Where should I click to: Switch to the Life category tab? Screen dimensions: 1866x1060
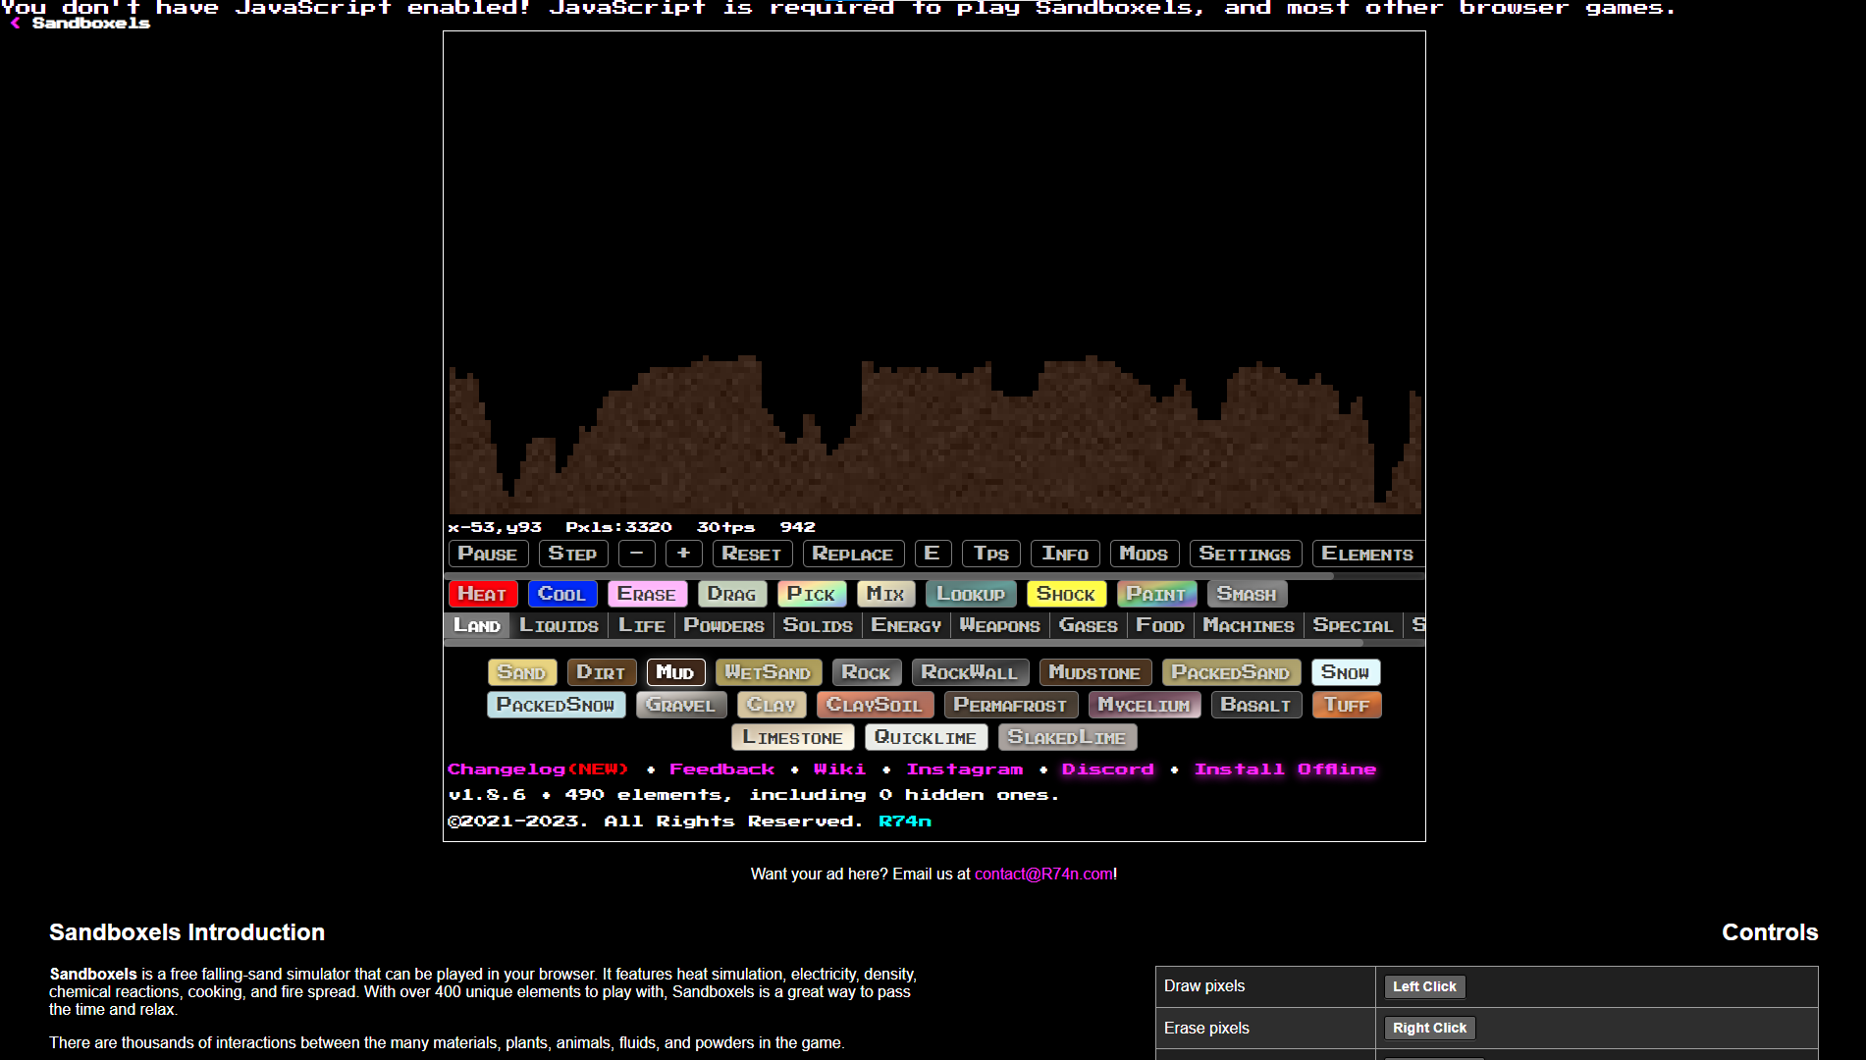coord(642,625)
